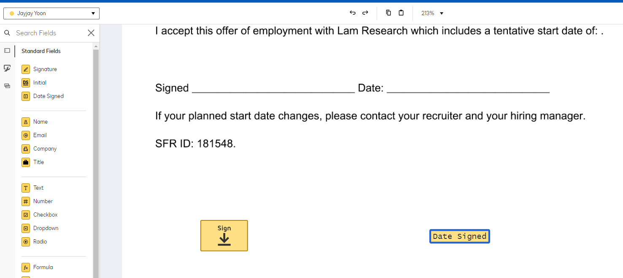The width and height of the screenshot is (623, 278).
Task: Pick the Company field icon
Action: click(26, 149)
